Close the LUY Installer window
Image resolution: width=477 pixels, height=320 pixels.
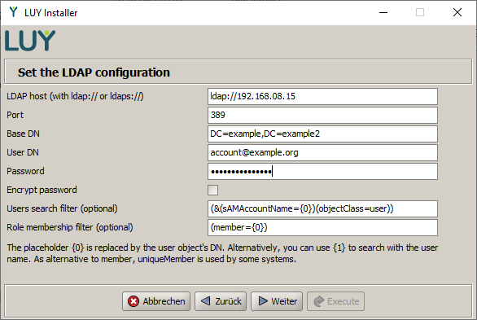[457, 12]
